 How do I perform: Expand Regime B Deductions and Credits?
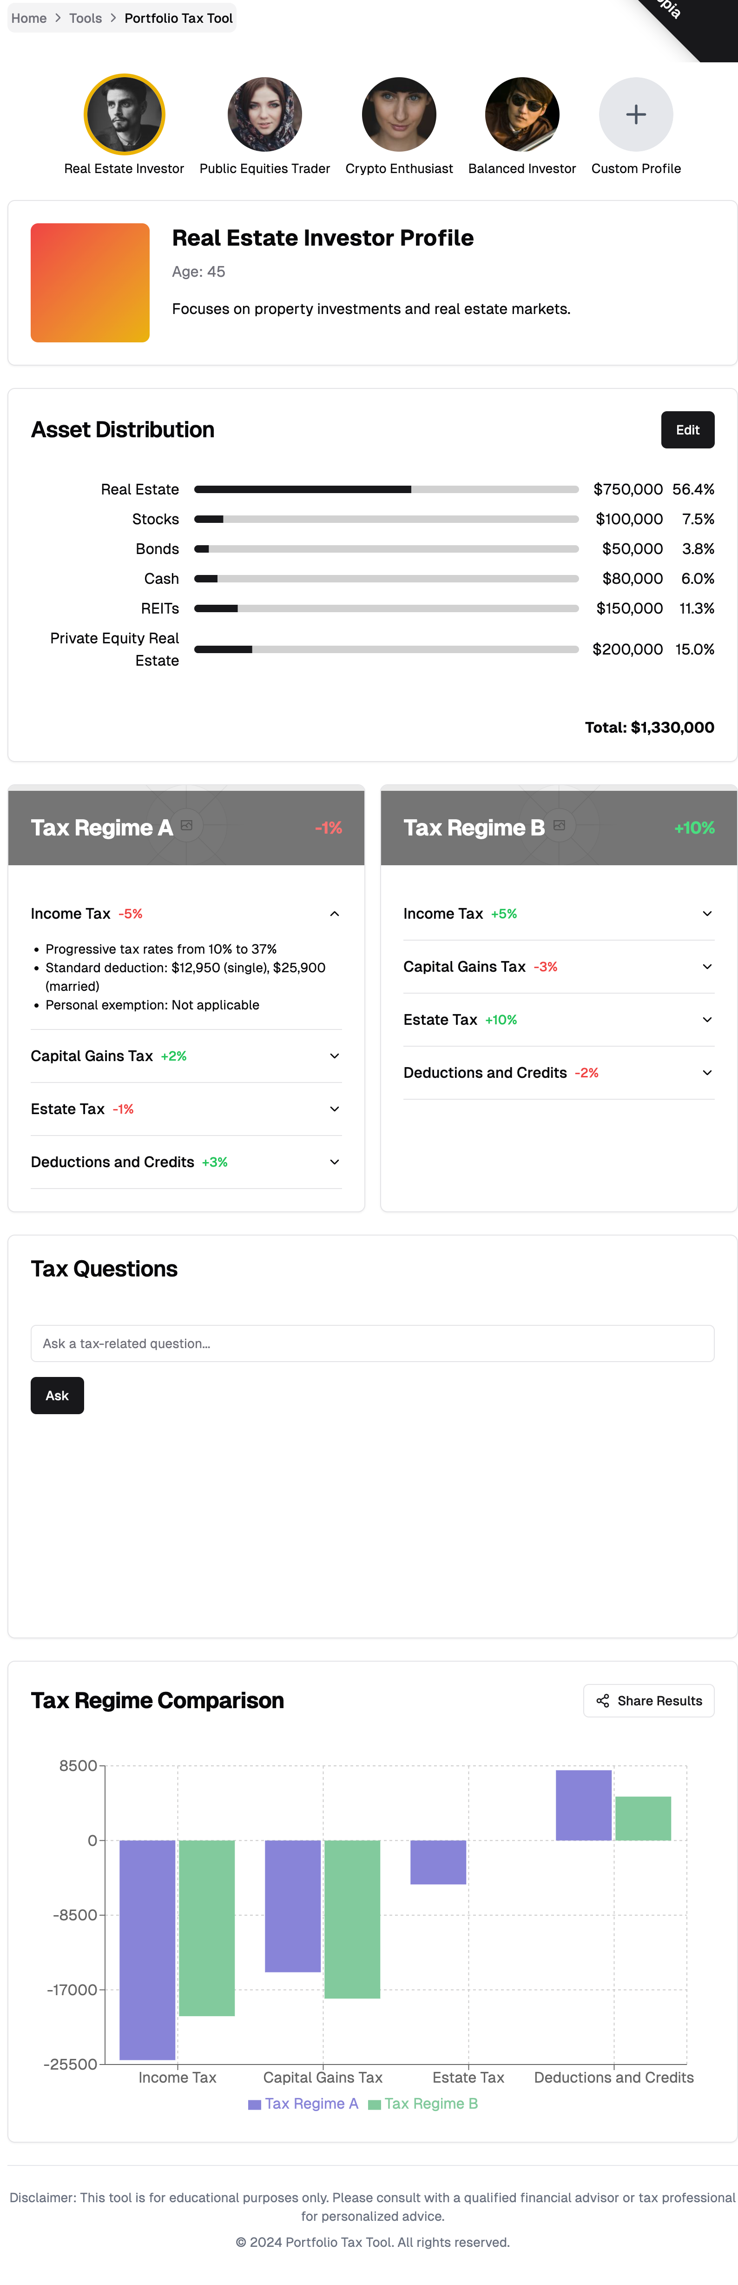click(x=707, y=1072)
